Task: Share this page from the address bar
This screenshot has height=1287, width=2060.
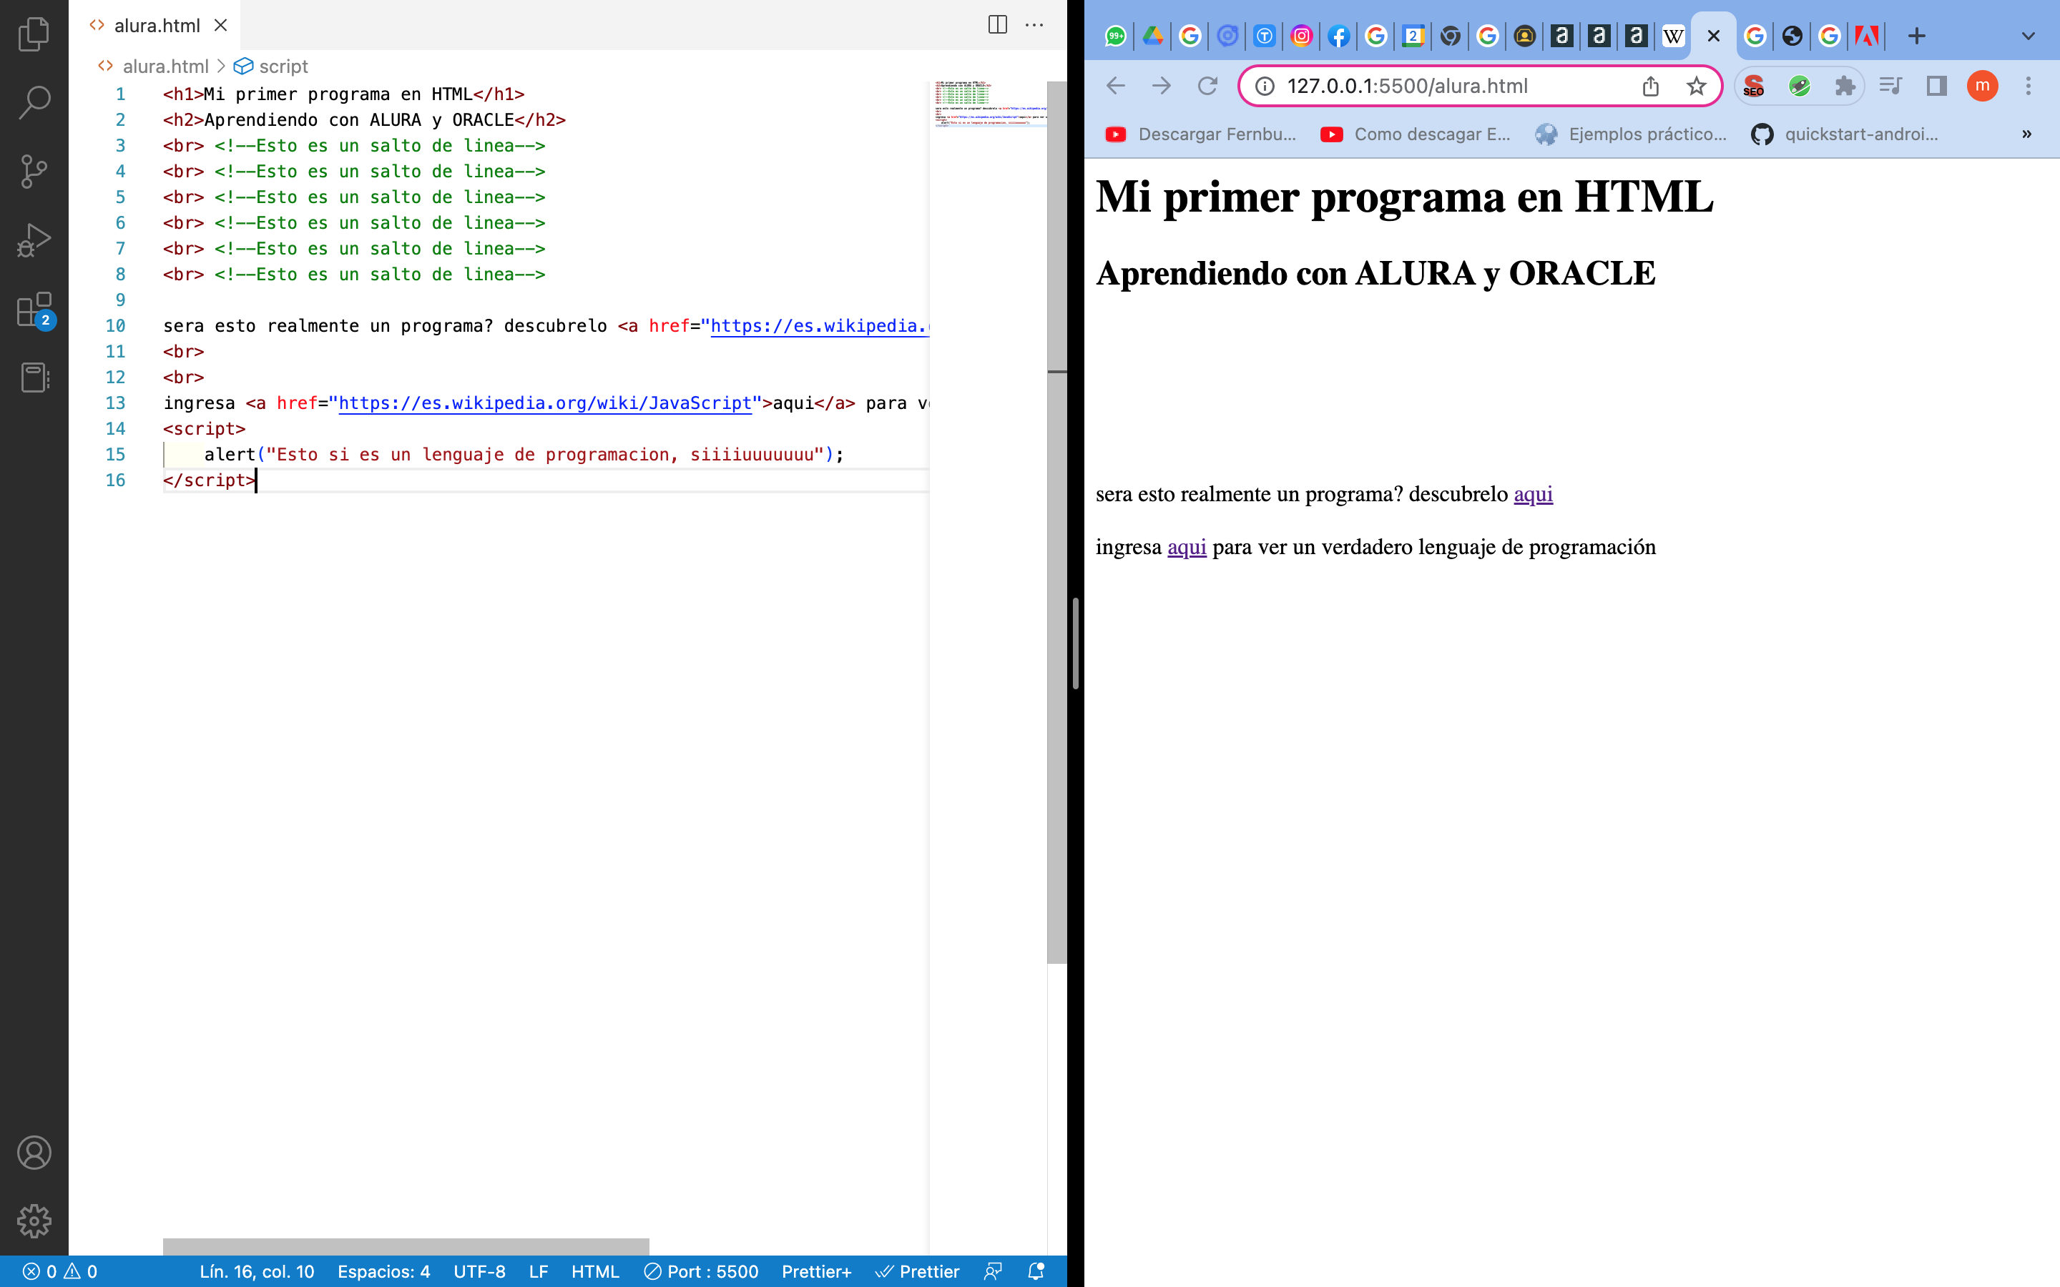Action: (1651, 86)
